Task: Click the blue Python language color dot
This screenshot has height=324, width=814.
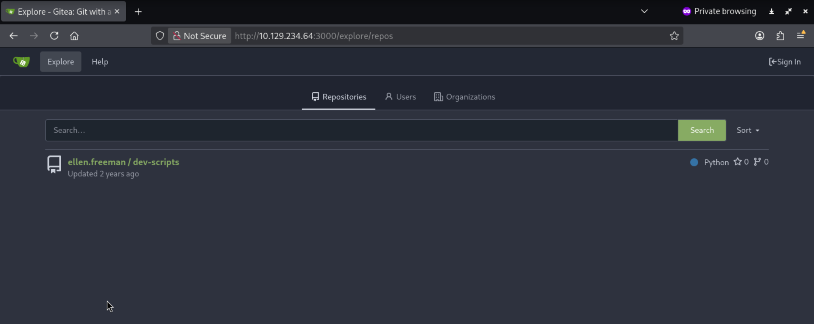Action: click(694, 162)
